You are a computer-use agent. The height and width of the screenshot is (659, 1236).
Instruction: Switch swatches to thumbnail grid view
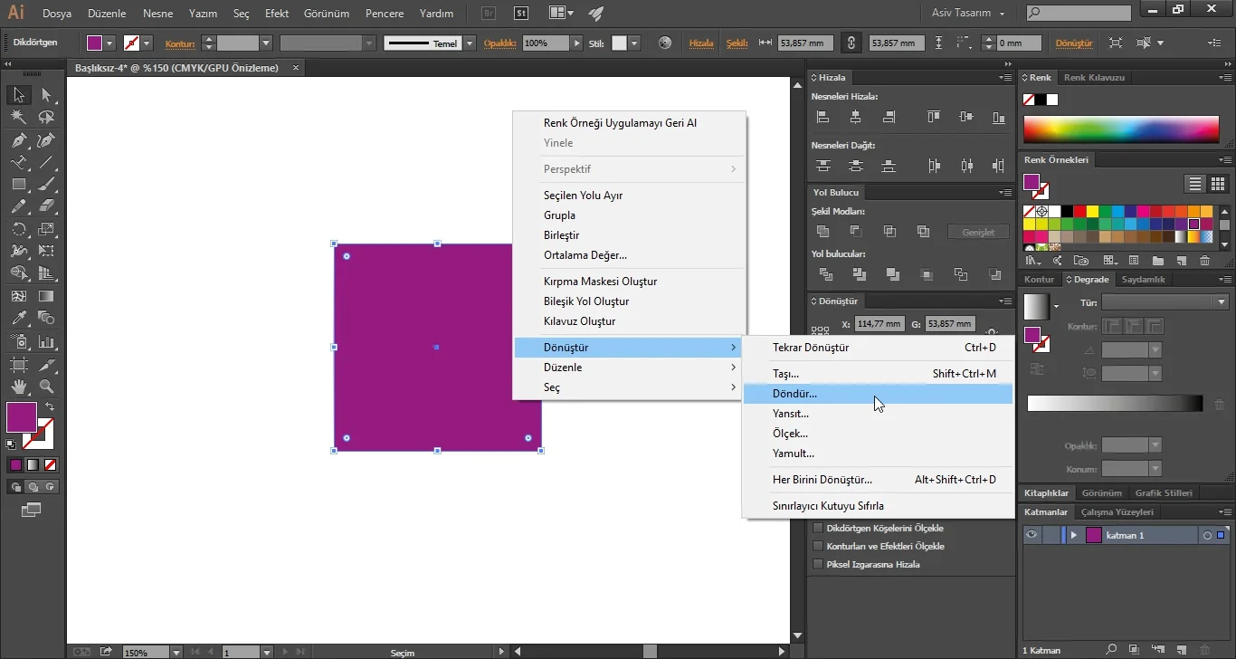click(1217, 184)
